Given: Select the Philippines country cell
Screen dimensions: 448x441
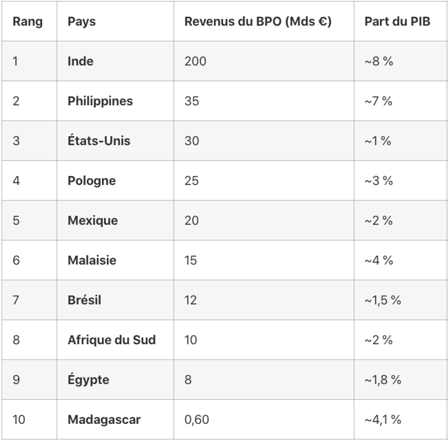Looking at the screenshot, I should pyautogui.click(x=100, y=101).
